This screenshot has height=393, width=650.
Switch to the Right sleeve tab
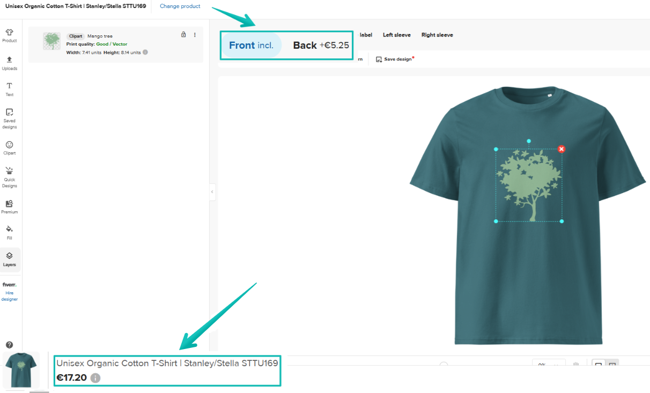coord(437,35)
